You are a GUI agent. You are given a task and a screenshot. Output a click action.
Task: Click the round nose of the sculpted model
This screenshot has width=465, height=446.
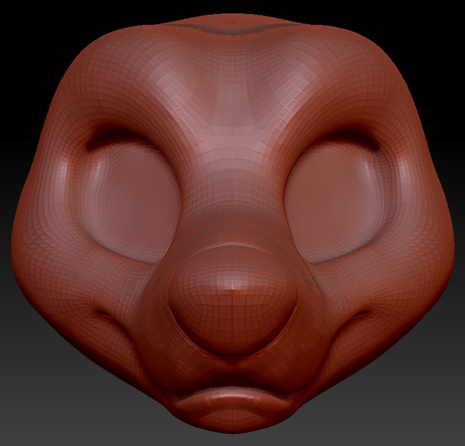point(232,300)
